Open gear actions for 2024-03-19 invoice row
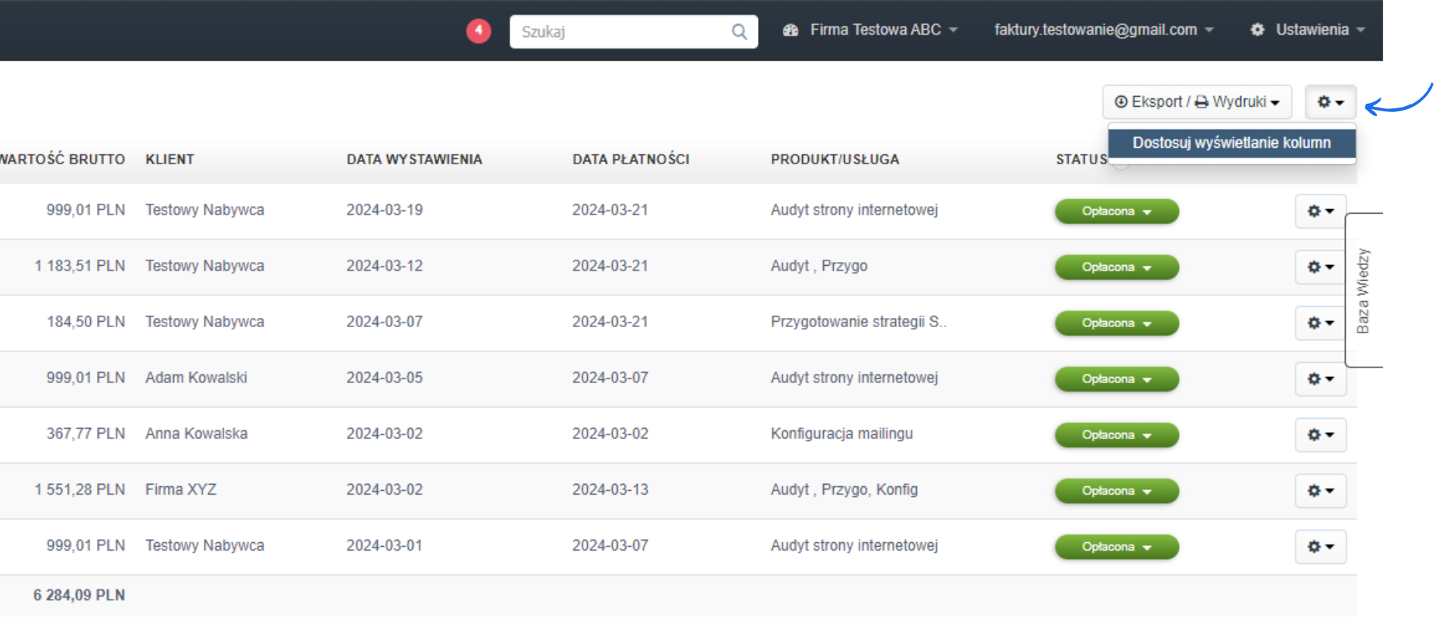This screenshot has width=1454, height=624. click(1320, 211)
